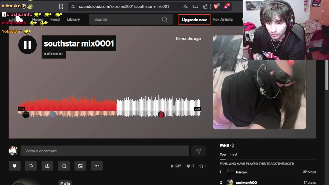Screen dimensions: 329x185
Task: Click your avatar beside comment box
Action: pos(13,151)
